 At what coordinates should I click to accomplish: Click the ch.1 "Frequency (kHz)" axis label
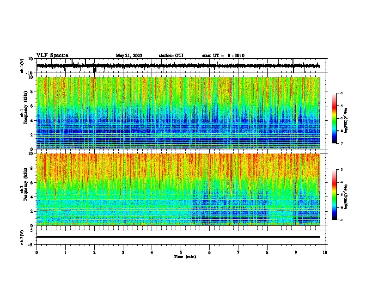tap(25, 107)
